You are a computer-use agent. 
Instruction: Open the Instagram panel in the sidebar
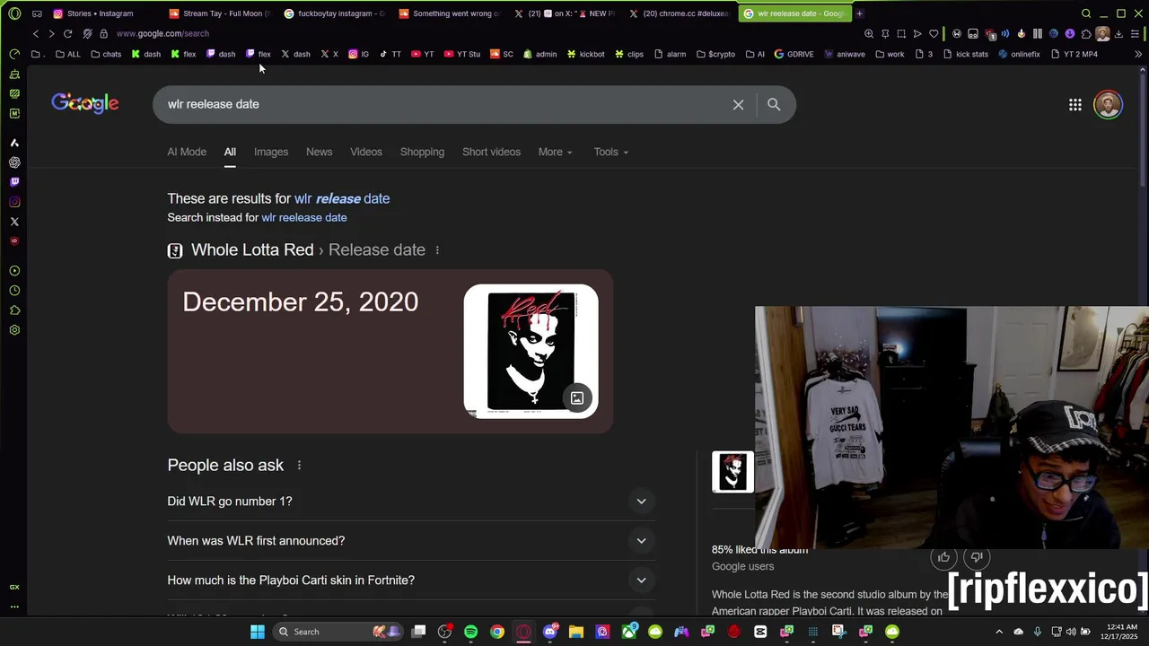(14, 202)
